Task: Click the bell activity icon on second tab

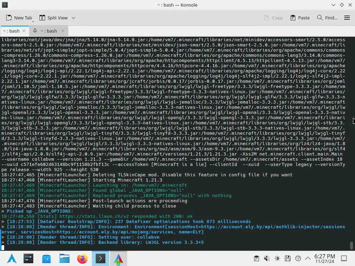Action: tap(35, 30)
